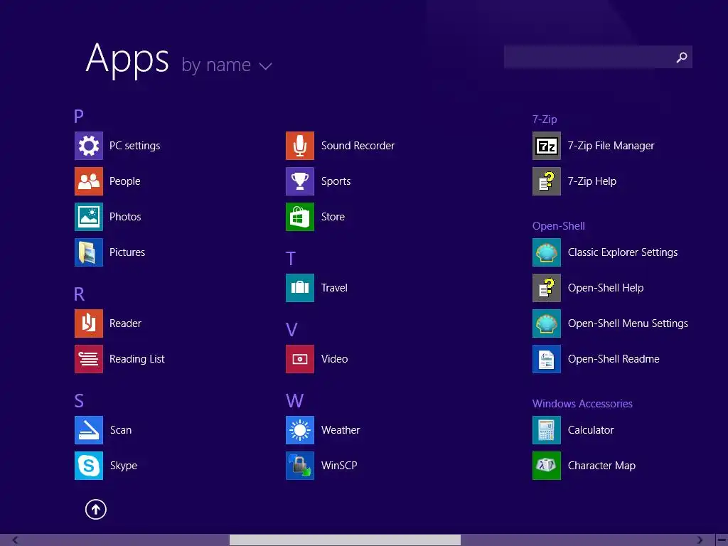Open the Photos app icon

89,217
